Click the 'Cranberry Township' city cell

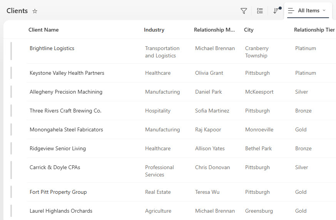[257, 52]
